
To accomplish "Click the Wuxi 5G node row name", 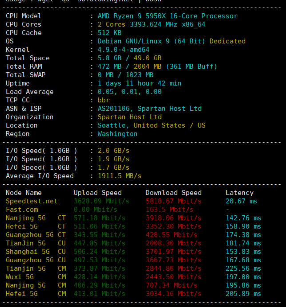I will click(20, 277).
